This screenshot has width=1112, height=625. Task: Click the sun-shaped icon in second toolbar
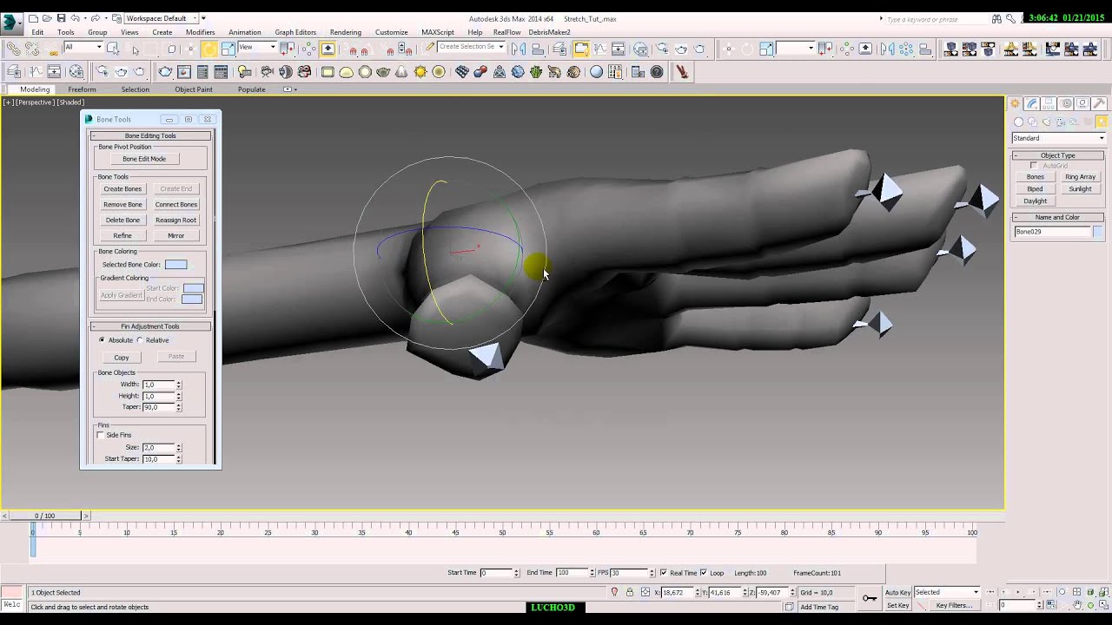(x=420, y=72)
